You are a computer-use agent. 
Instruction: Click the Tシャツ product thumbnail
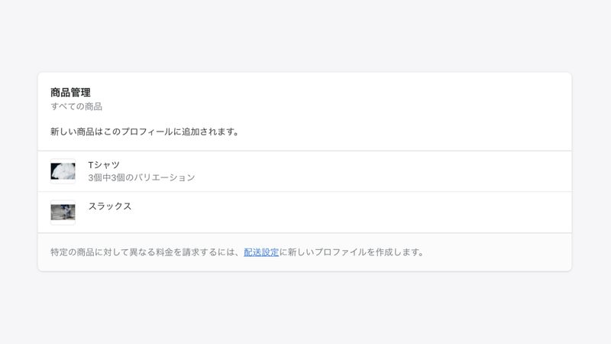63,171
